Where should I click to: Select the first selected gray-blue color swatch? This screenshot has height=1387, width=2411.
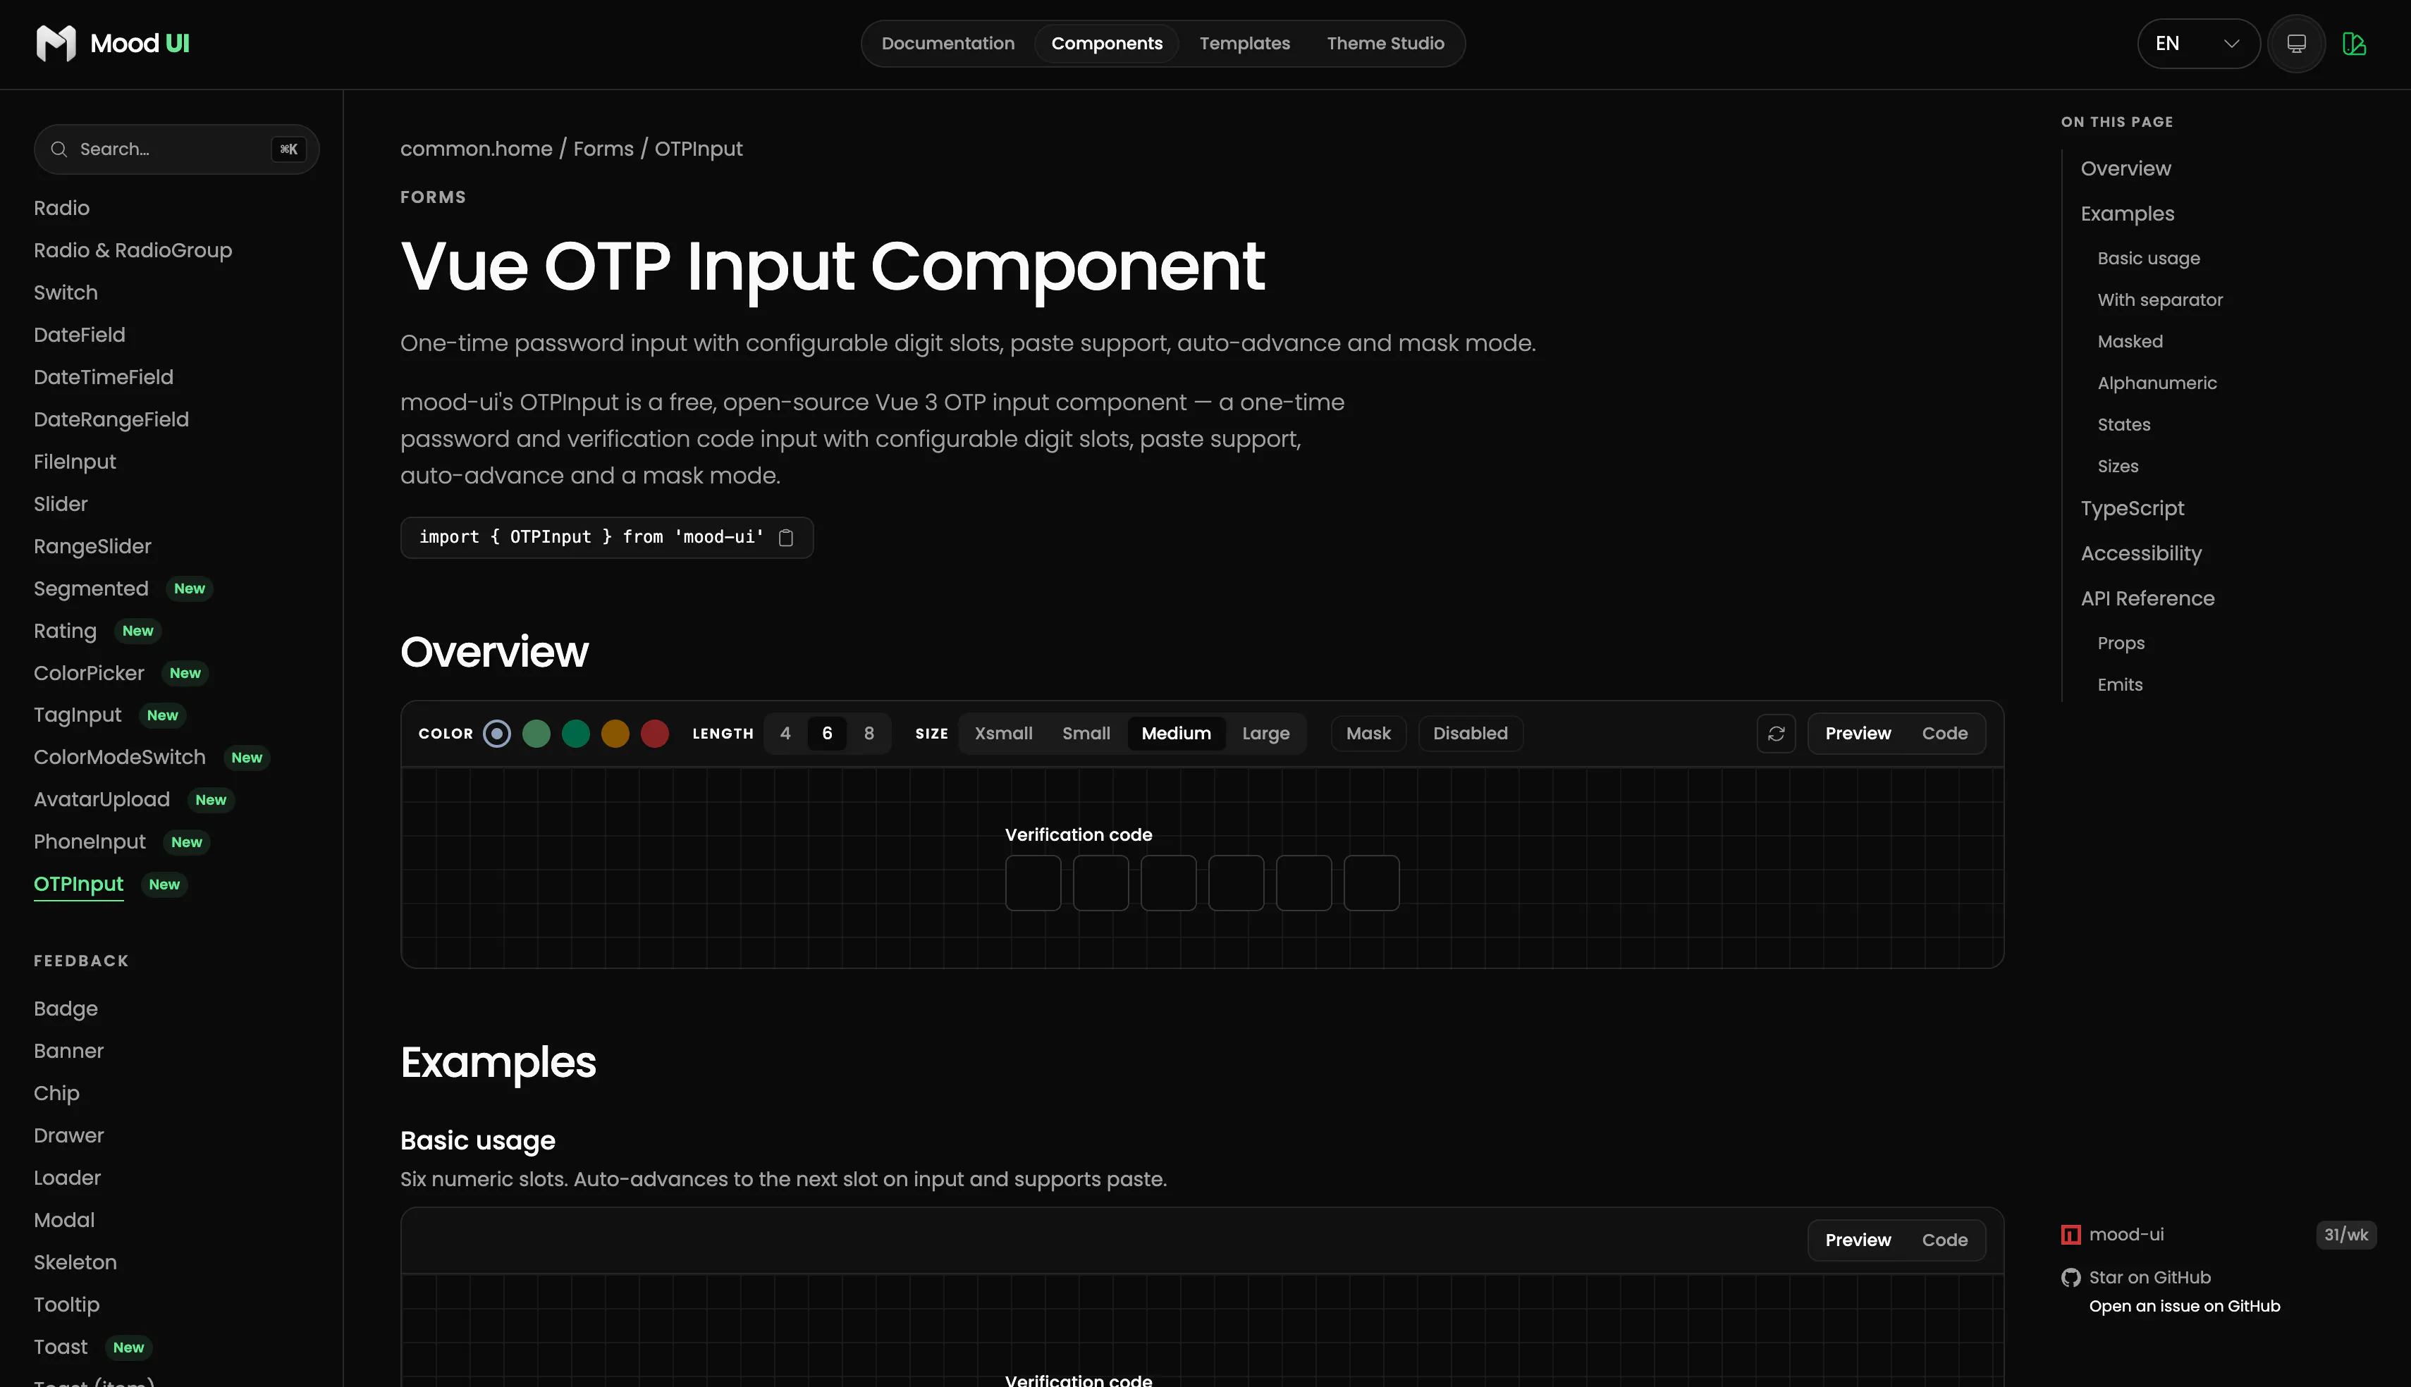pyautogui.click(x=496, y=734)
